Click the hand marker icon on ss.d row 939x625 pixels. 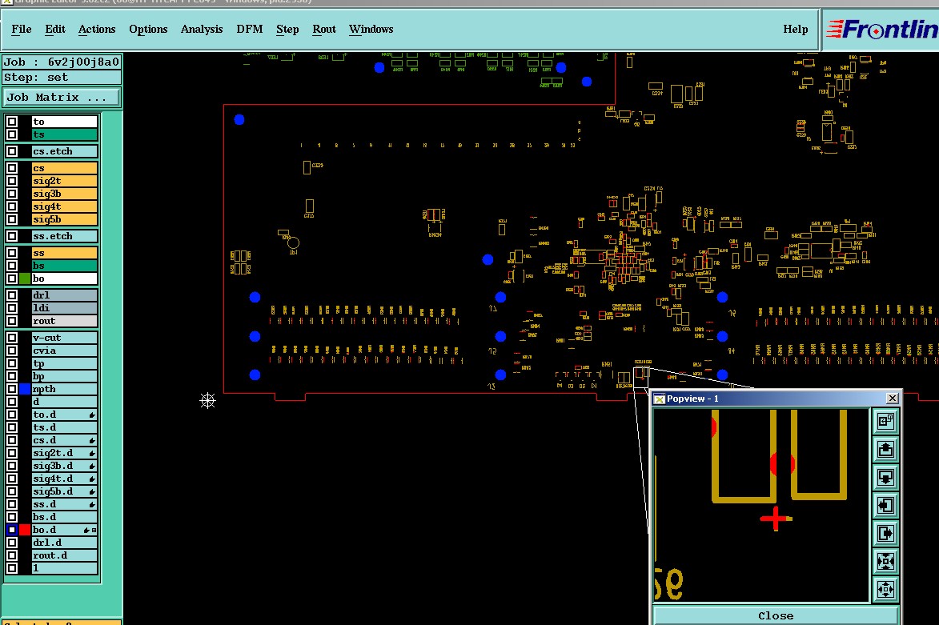(92, 505)
